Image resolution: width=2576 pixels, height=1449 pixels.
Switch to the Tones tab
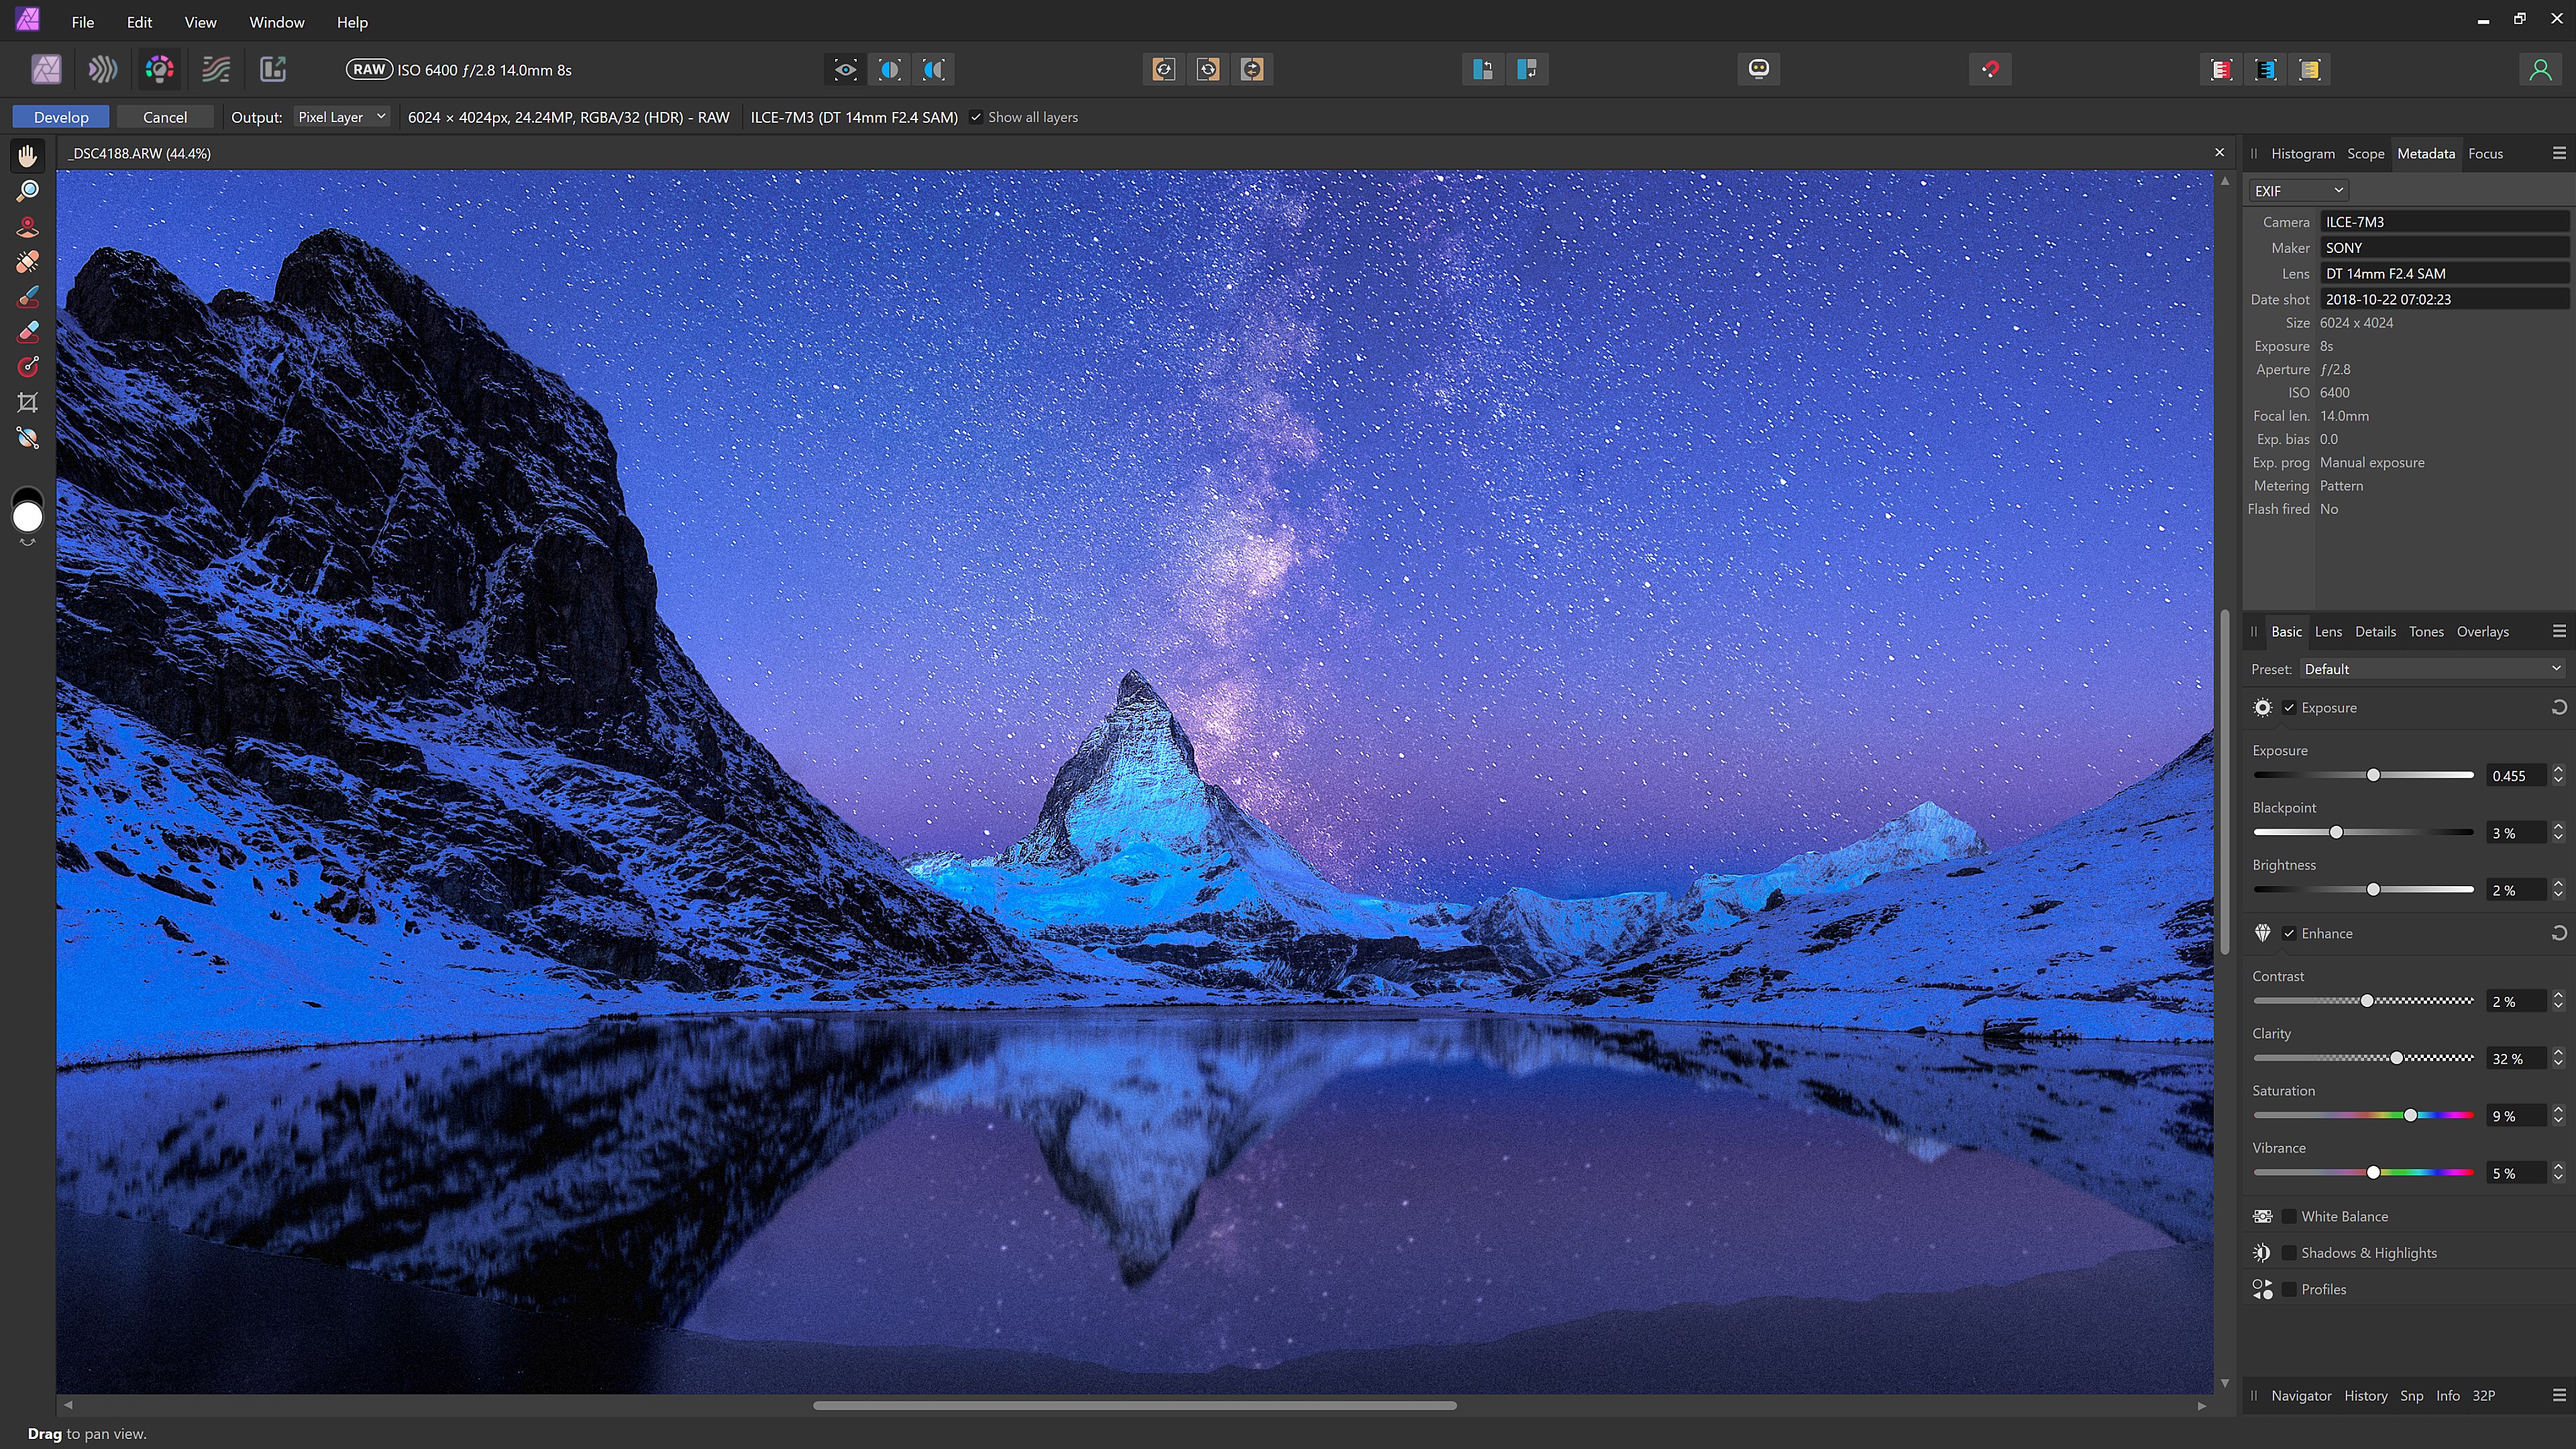[2426, 631]
